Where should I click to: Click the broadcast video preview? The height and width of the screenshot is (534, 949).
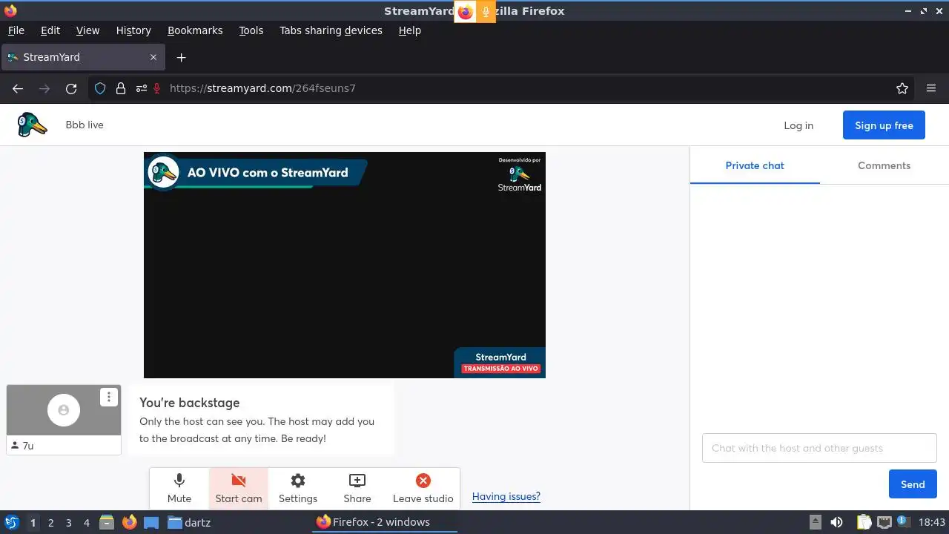pos(345,266)
